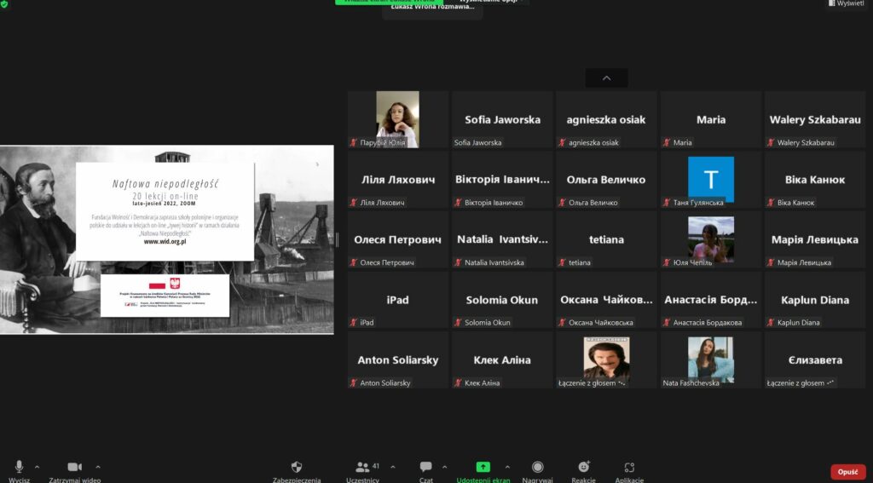
Task: Stop the camera with Zatrzymaj wideo
Action: pos(74,468)
